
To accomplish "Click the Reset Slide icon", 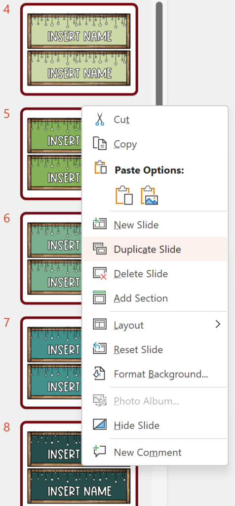I will pos(100,349).
